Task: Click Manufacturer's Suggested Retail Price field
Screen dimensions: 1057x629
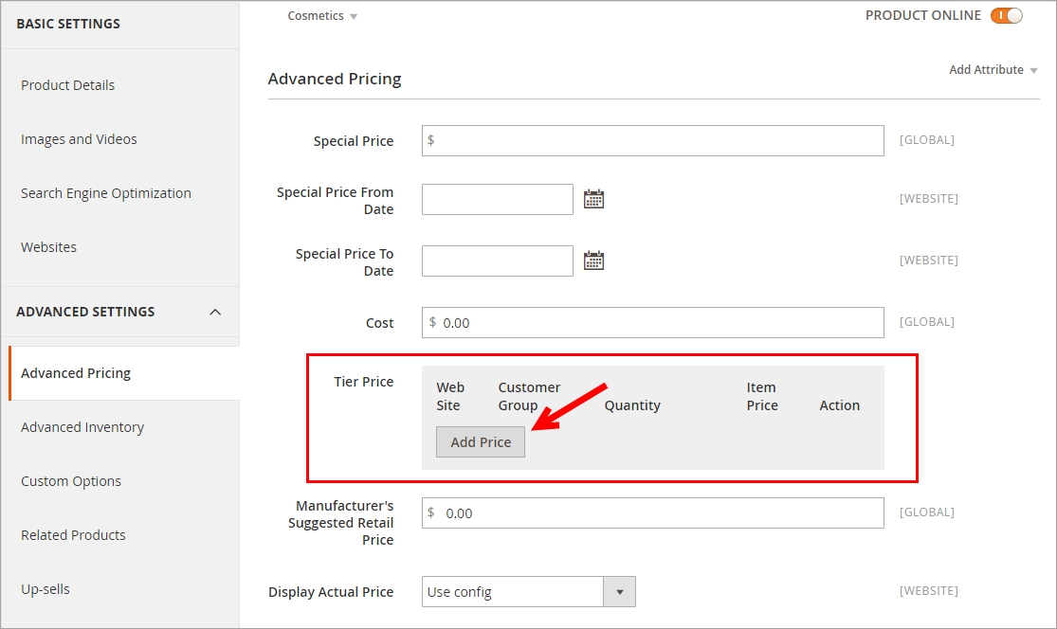Action: 652,513
